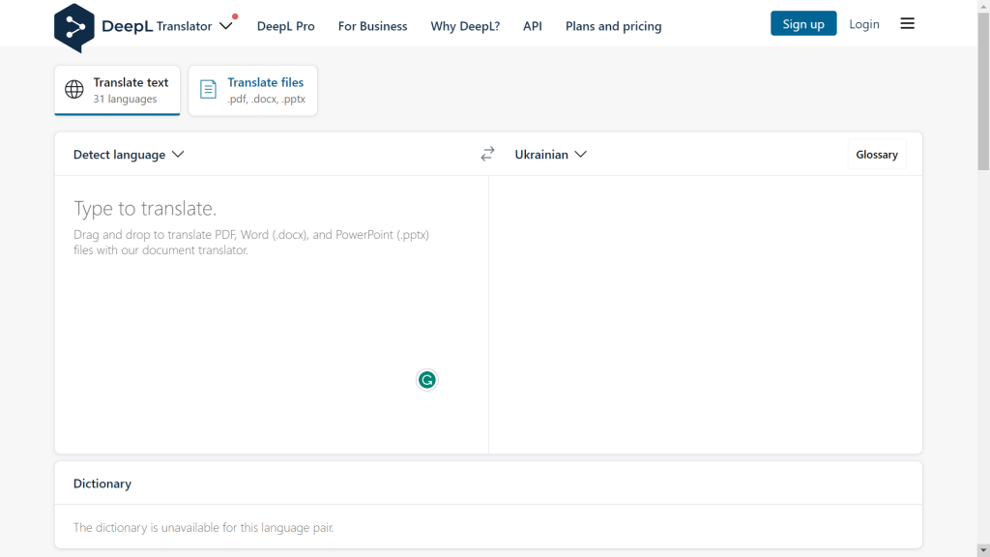The image size is (990, 557).
Task: Expand the DeepL Translator product chevron
Action: pos(226,26)
